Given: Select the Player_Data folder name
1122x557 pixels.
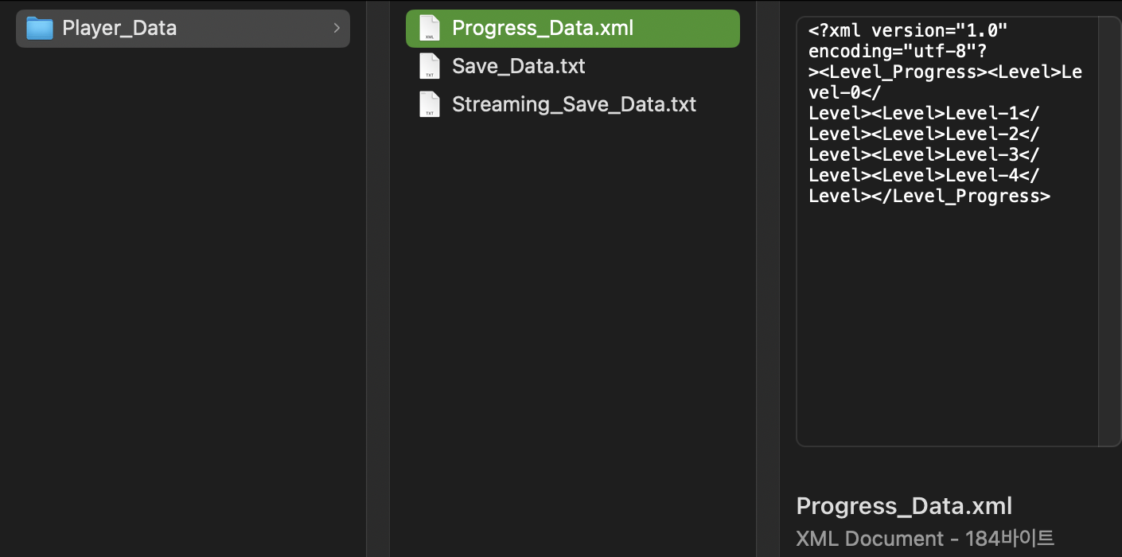Looking at the screenshot, I should pyautogui.click(x=119, y=29).
